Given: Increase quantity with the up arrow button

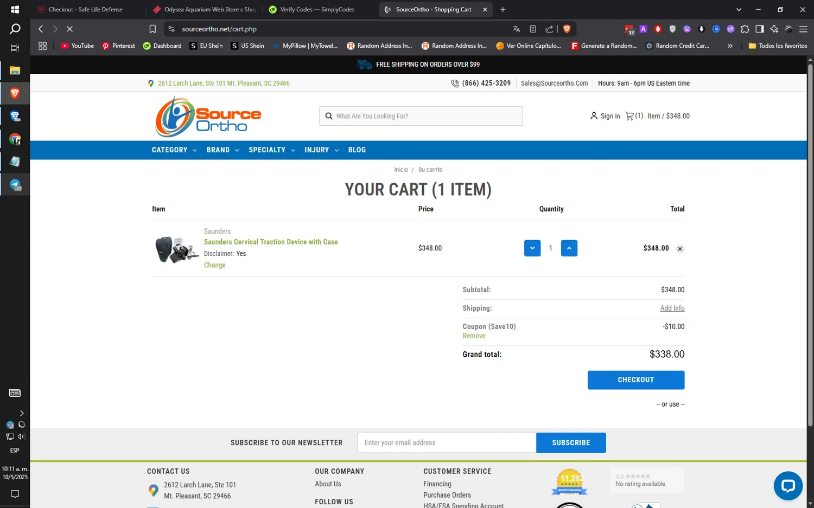Looking at the screenshot, I should (569, 248).
